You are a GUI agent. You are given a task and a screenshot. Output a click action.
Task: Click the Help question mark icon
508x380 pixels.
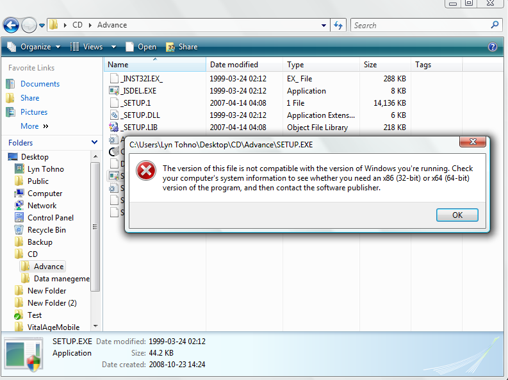tap(493, 47)
